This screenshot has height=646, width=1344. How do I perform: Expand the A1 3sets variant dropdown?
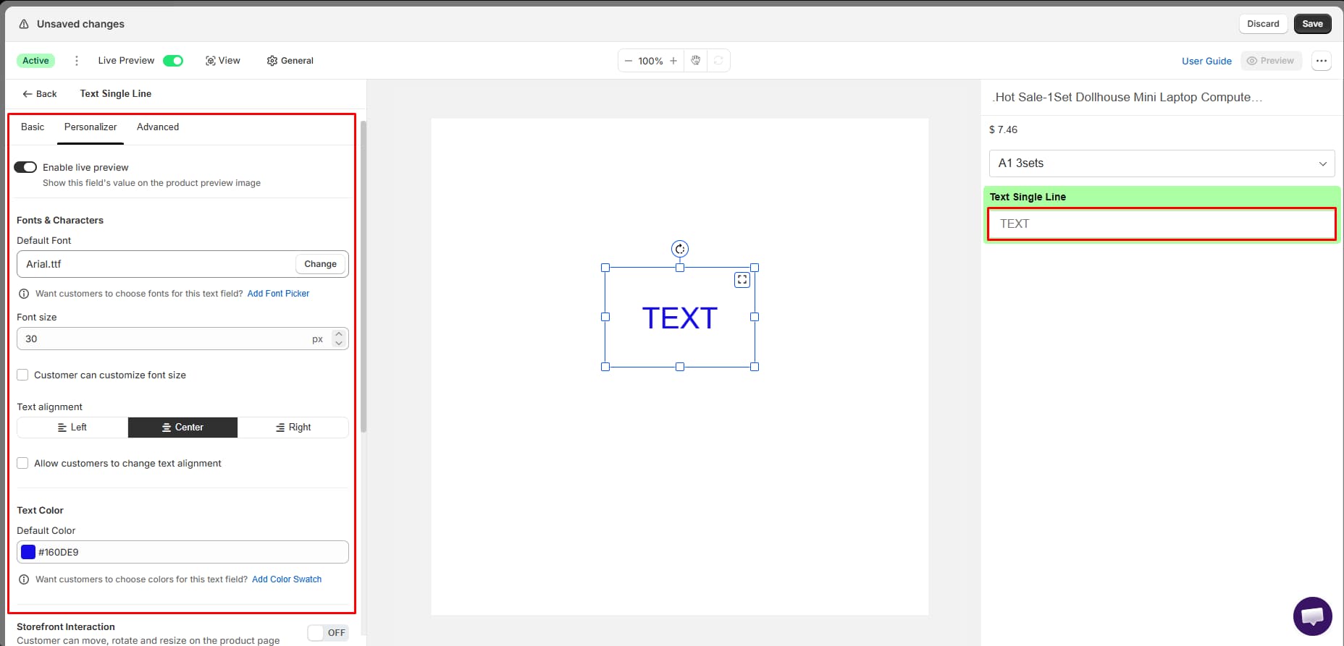pyautogui.click(x=1162, y=163)
